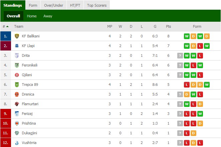
Task: Click the Feronikeli green club badge
Action: click(x=17, y=65)
